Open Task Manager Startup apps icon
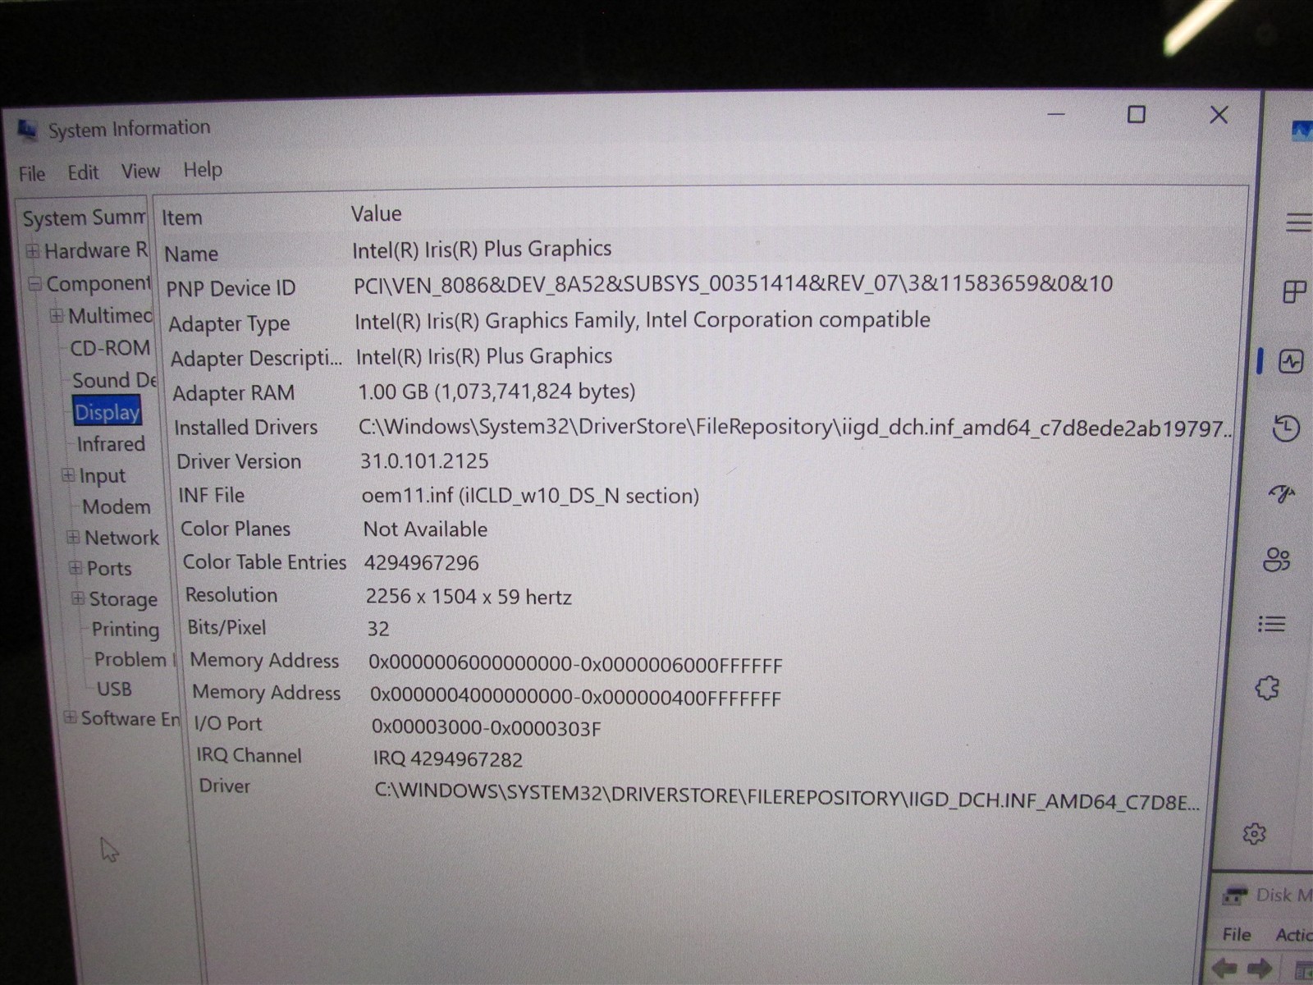 tap(1282, 493)
